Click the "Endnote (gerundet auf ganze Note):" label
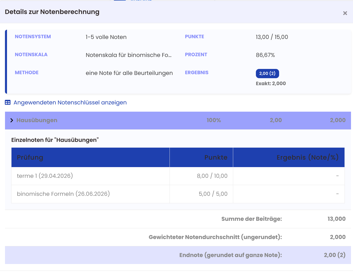The image size is (353, 276). (231, 255)
